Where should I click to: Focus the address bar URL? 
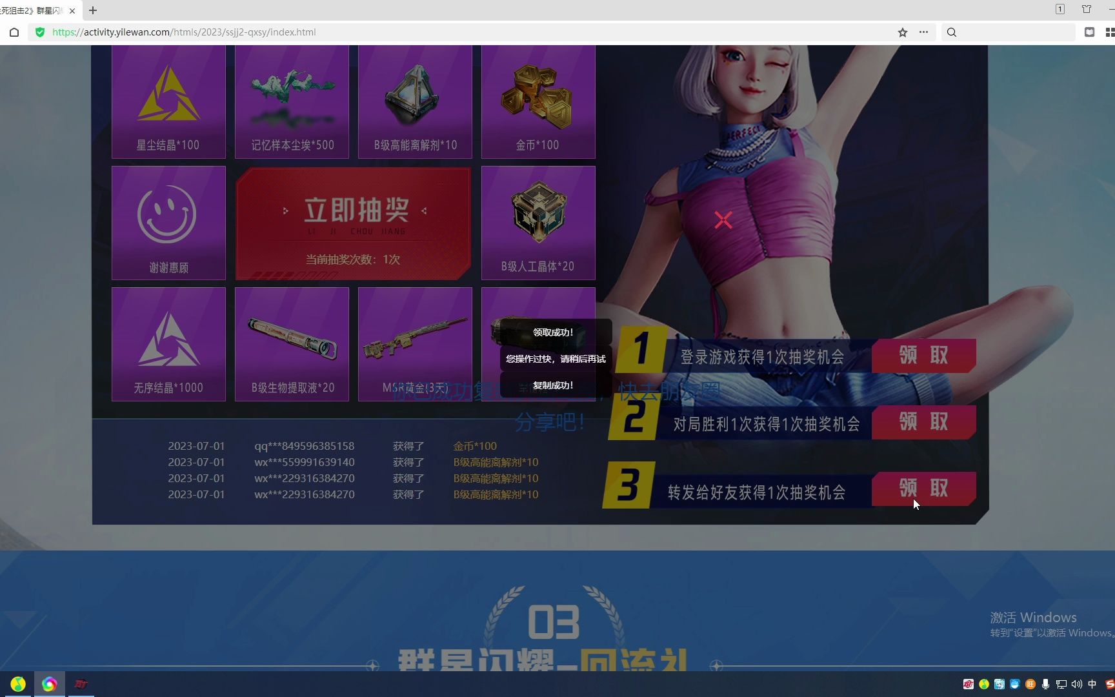click(x=184, y=32)
